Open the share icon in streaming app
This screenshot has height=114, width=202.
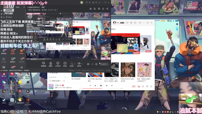point(107,9)
